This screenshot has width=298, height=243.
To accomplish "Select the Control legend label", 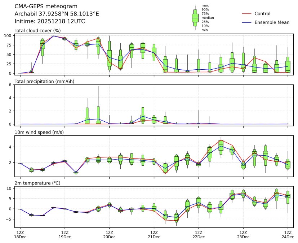I will (262, 14).
